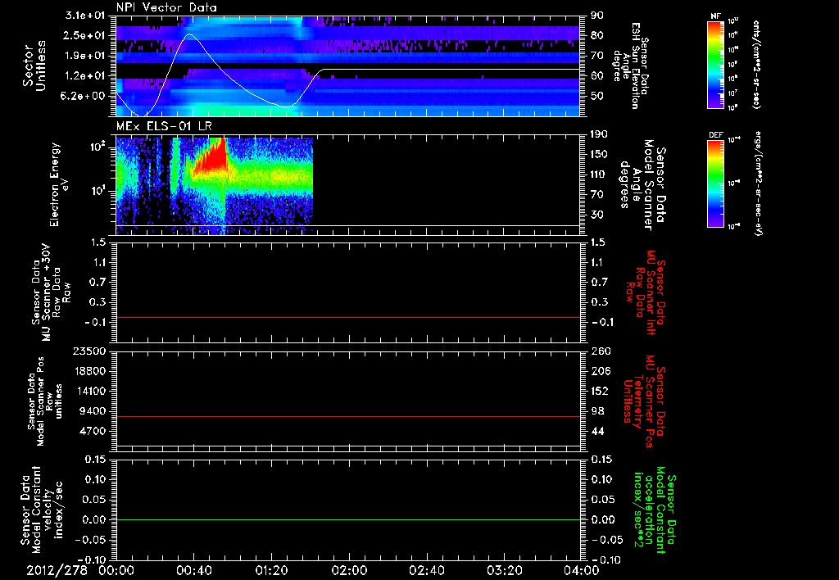Click the red "MU Scanner Pos Telemetry" label
Image resolution: width=839 pixels, height=580 pixels.
pyautogui.click(x=644, y=401)
